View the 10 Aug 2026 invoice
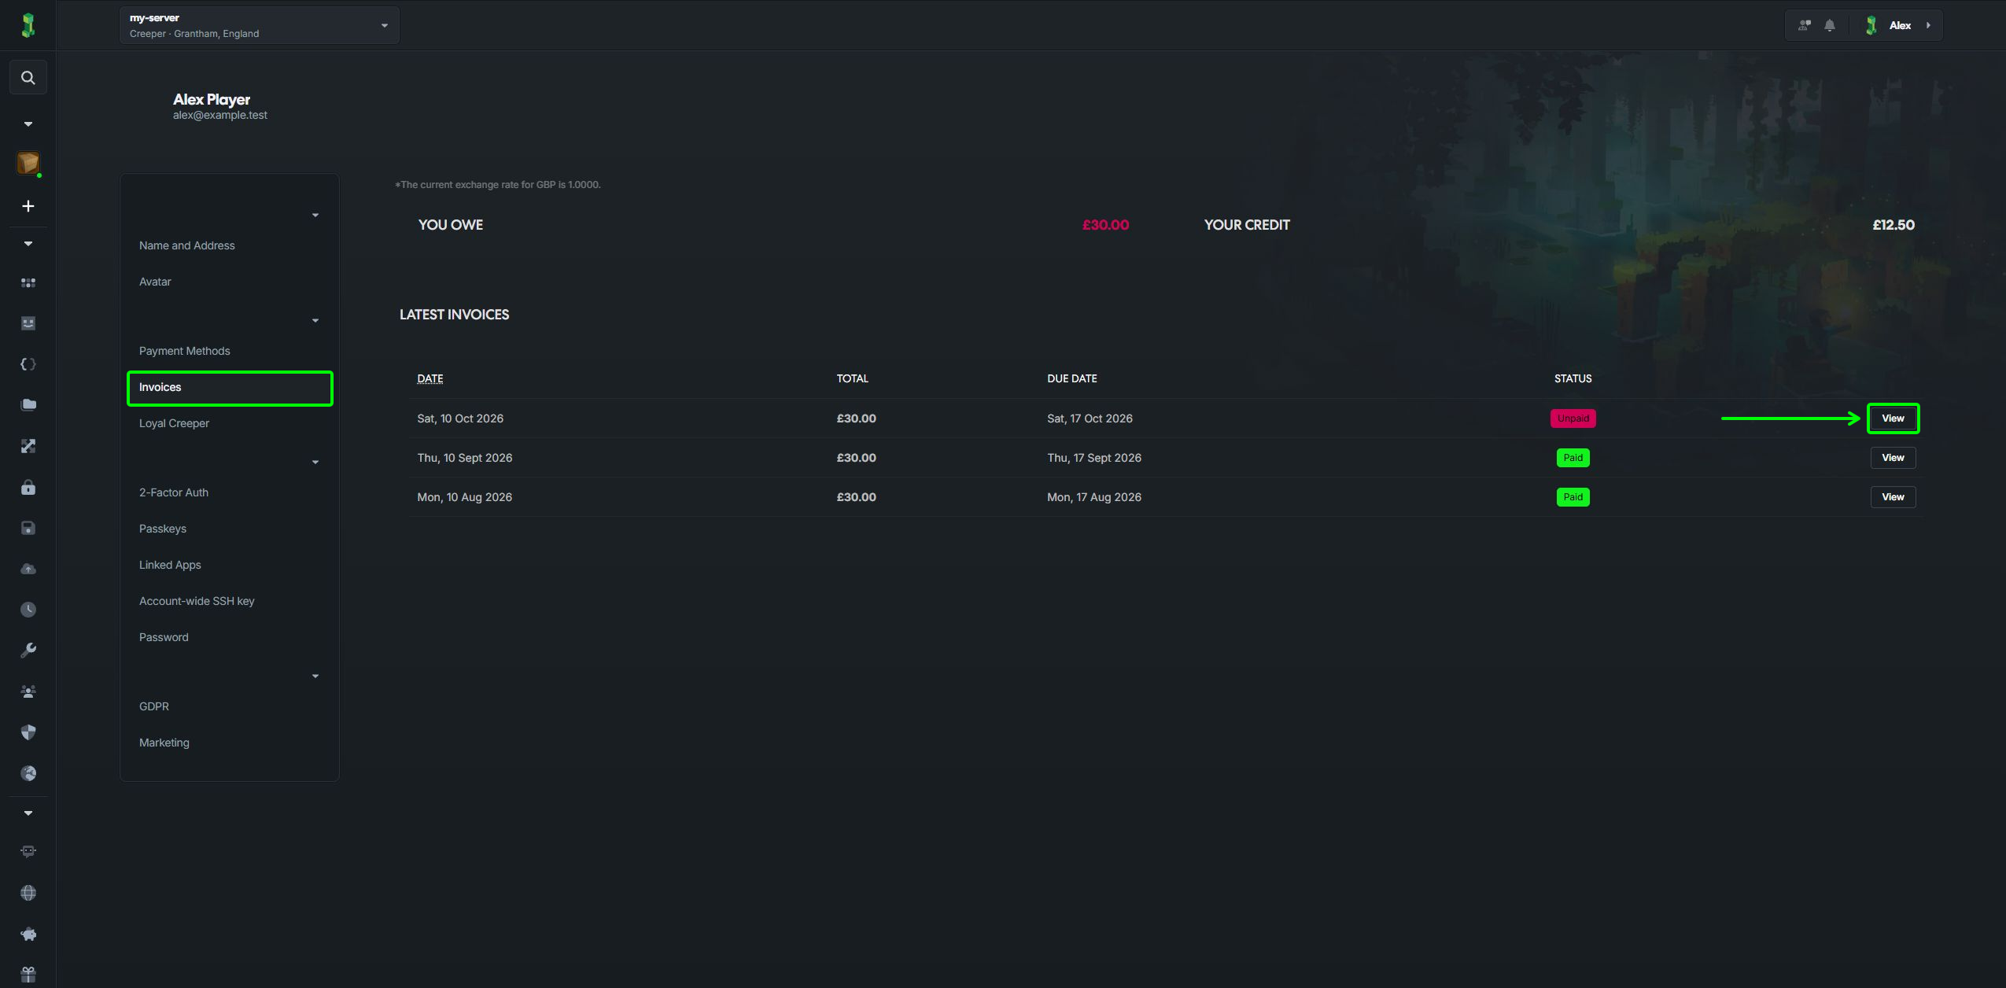Image resolution: width=2006 pixels, height=988 pixels. [1893, 497]
